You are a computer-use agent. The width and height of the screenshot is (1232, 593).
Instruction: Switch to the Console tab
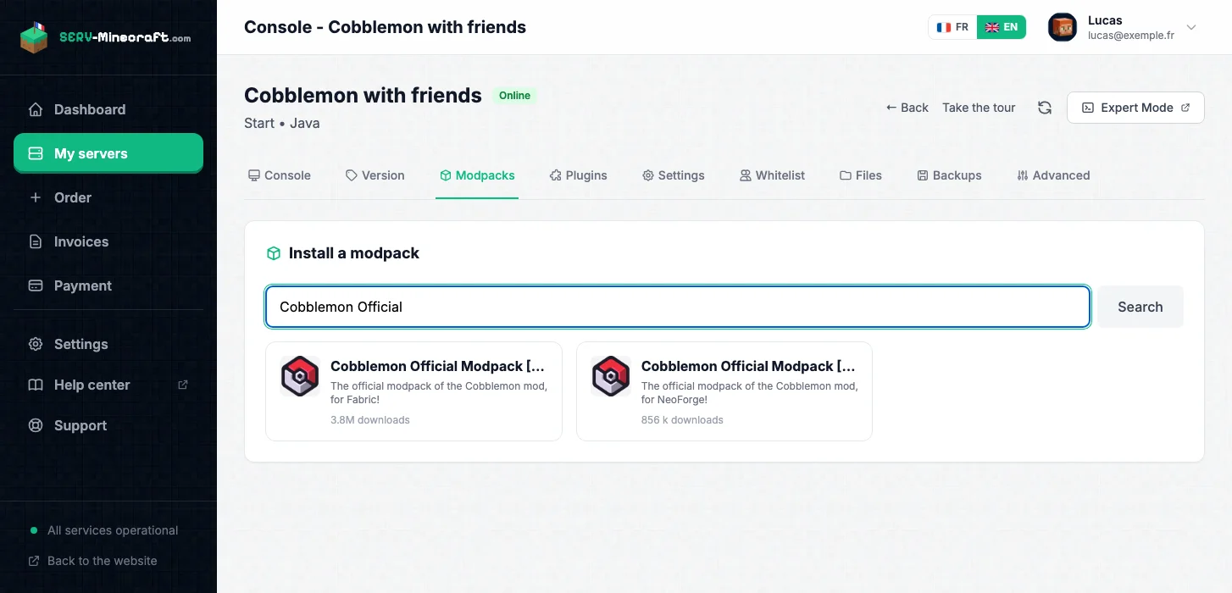[x=280, y=175]
